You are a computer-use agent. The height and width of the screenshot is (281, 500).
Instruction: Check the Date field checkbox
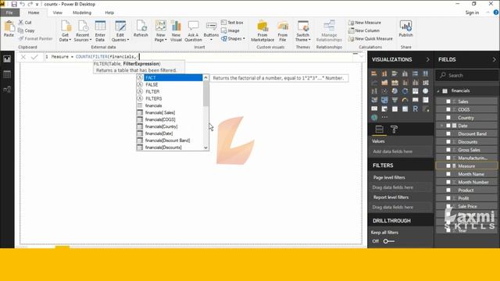point(448,126)
